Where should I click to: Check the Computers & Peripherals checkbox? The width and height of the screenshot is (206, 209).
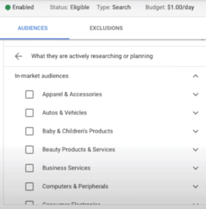tap(29, 186)
